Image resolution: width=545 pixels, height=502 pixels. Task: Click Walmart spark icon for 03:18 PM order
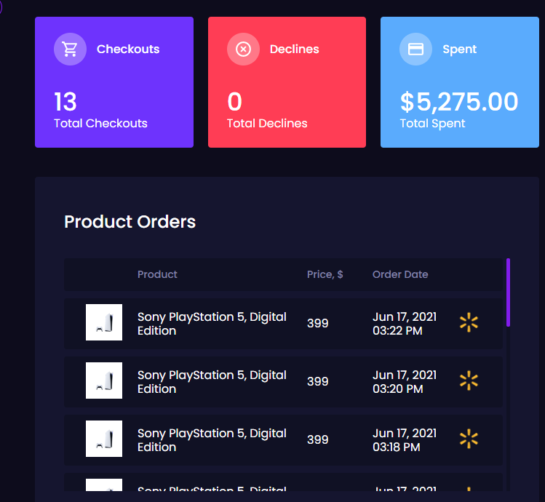469,439
